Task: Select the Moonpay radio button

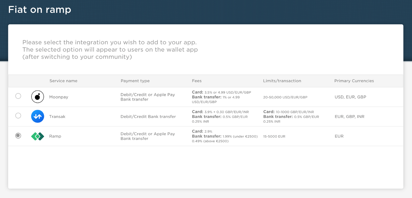Action: (x=18, y=96)
